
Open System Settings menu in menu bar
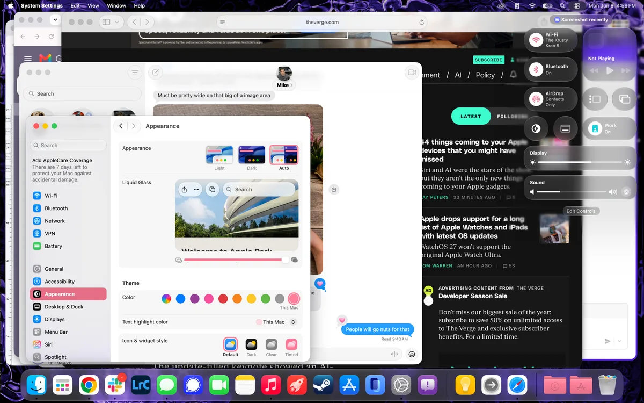point(42,5)
